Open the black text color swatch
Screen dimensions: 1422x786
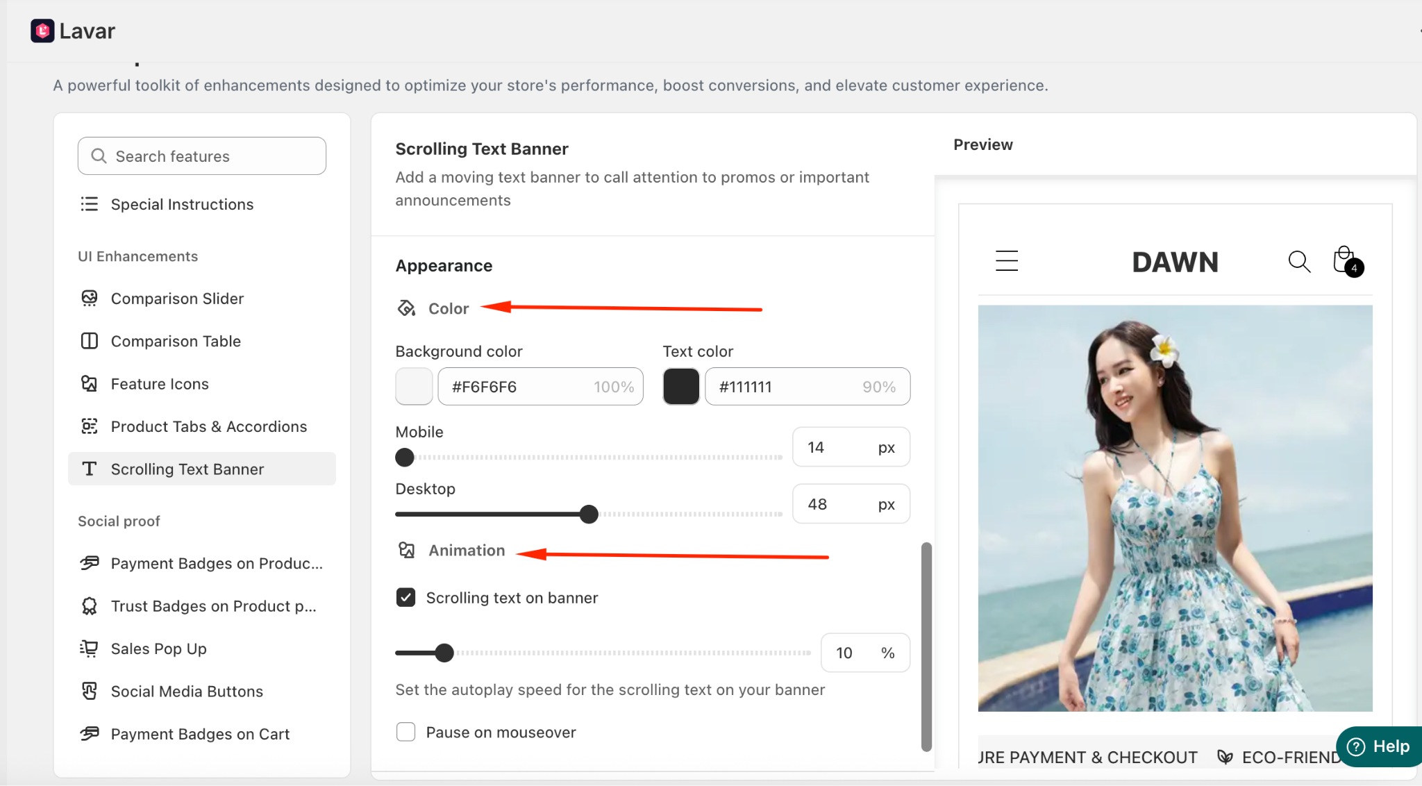coord(680,387)
